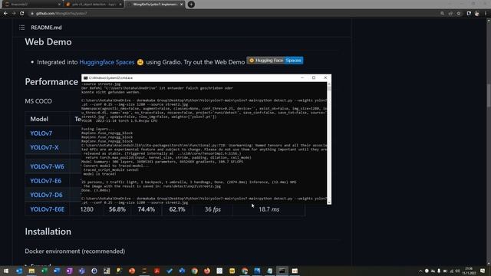Open a new browser tab
The height and width of the screenshot is (276, 491).
191,5
